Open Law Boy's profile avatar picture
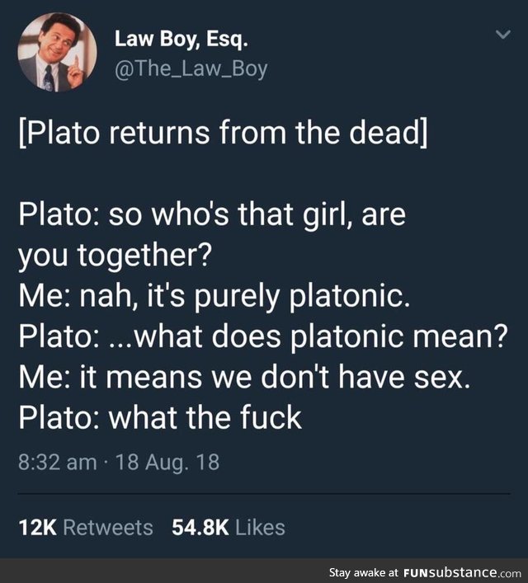Viewport: 528px width, 583px height. (57, 52)
